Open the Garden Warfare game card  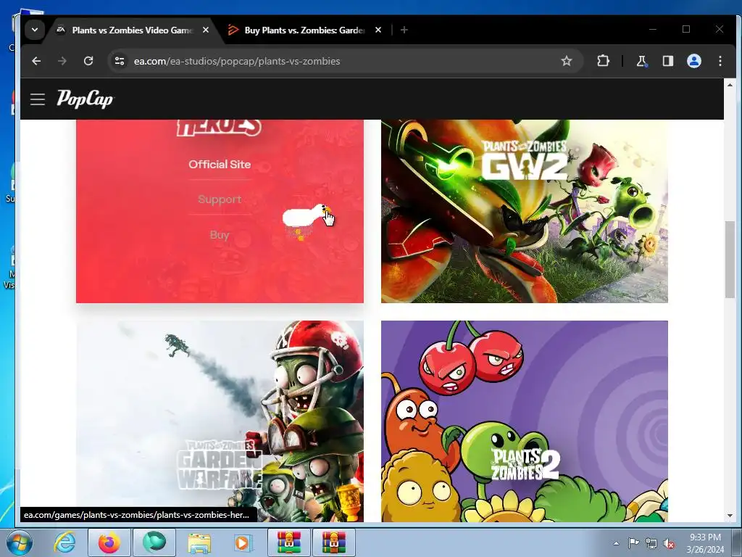point(220,421)
